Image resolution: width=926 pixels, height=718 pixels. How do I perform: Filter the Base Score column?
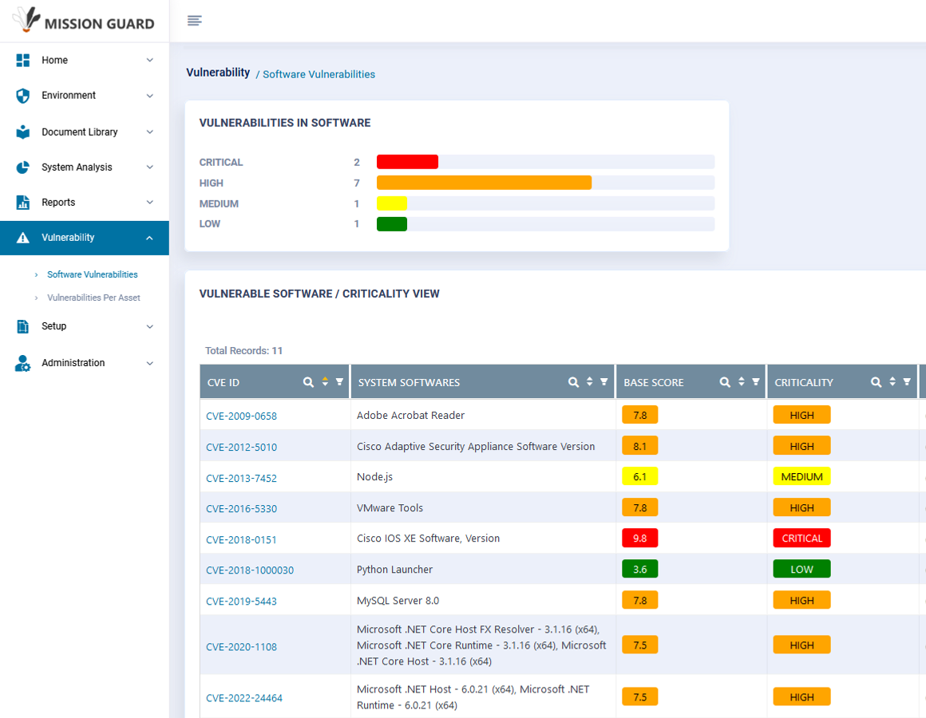point(756,381)
